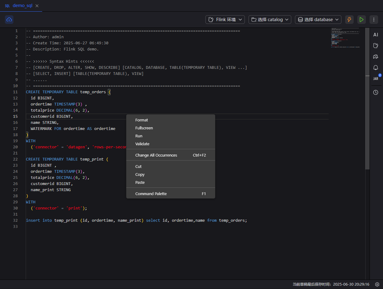Image resolution: width=383 pixels, height=289 pixels.
Task: Open the 选择 catalog dropdown
Action: coord(270,20)
